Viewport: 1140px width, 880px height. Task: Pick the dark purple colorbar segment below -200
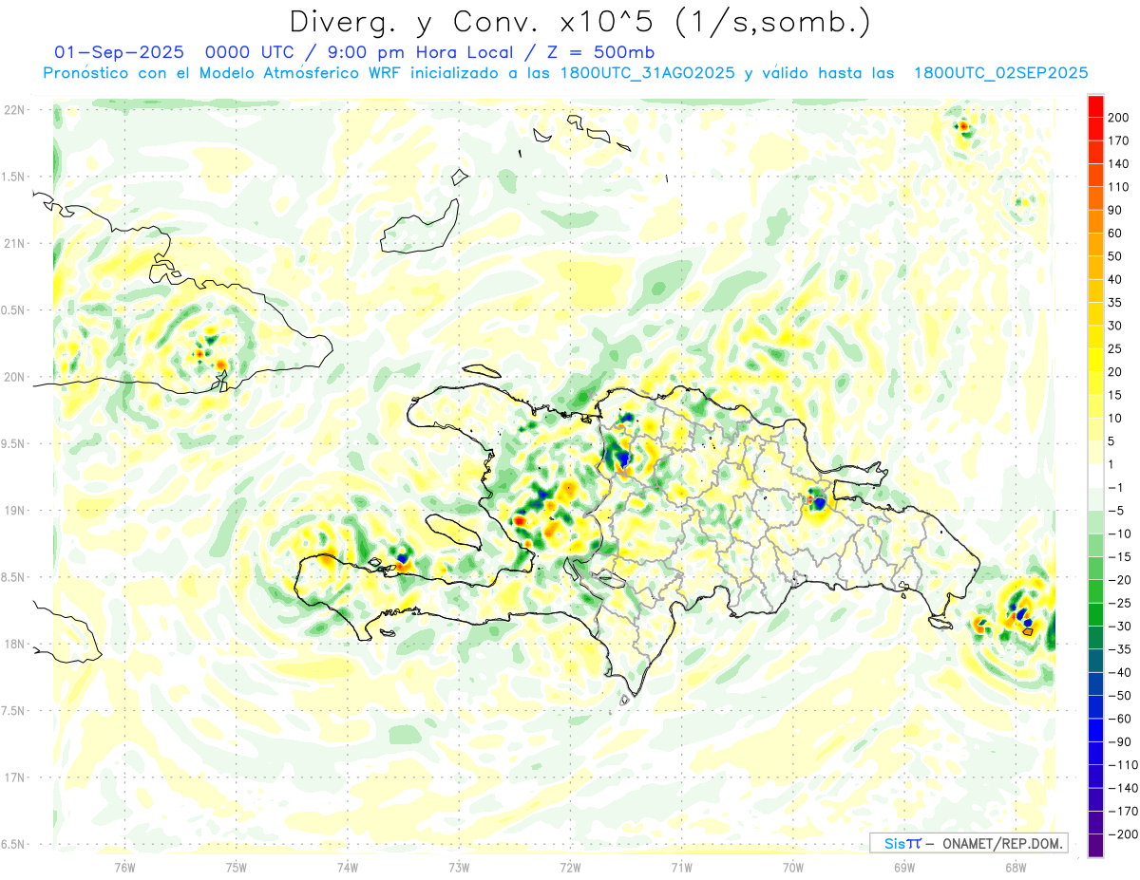point(1095,845)
